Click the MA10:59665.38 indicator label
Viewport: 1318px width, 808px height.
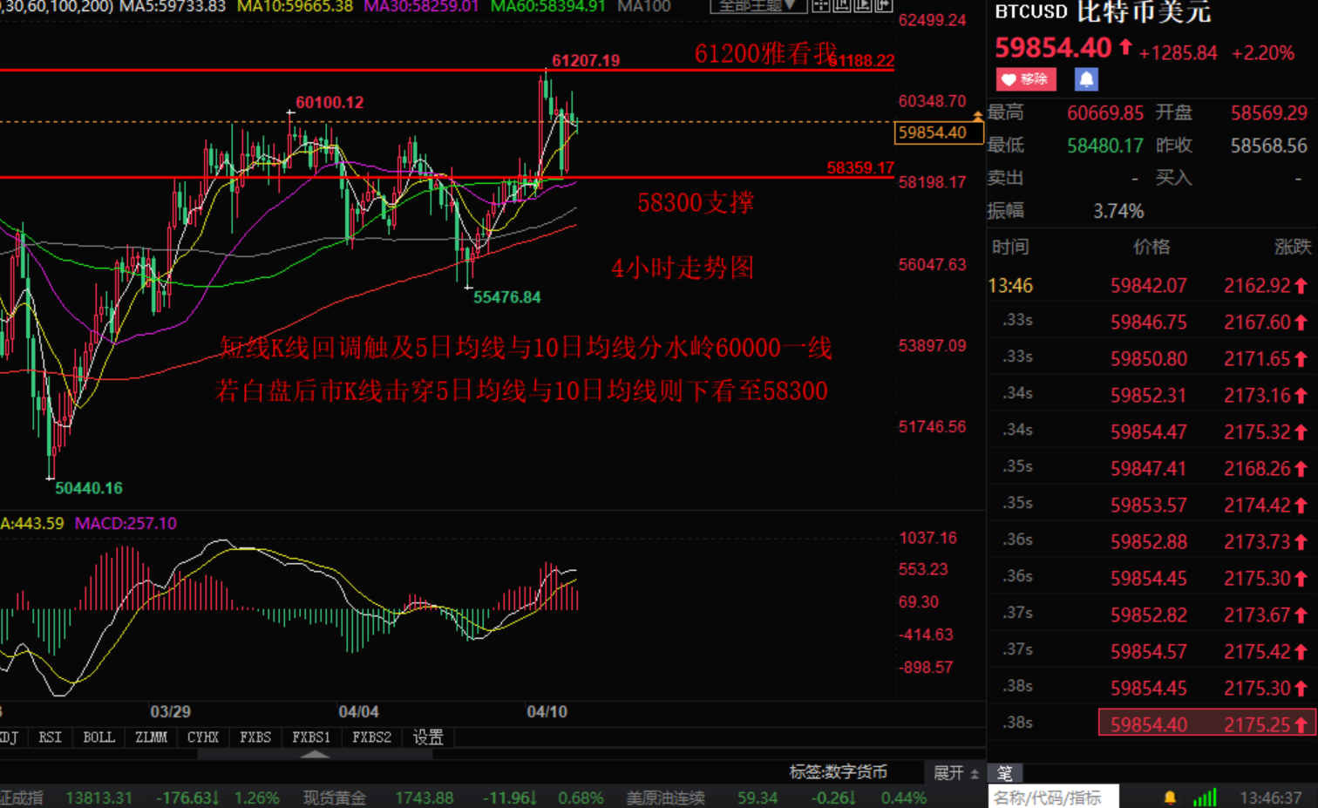(x=295, y=6)
